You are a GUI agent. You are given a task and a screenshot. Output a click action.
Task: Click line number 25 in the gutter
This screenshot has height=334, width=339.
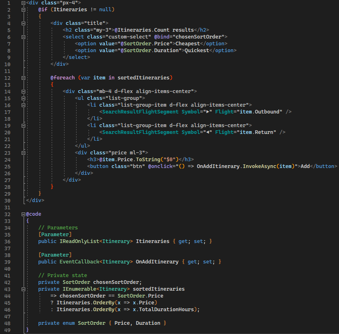[x=7, y=166]
